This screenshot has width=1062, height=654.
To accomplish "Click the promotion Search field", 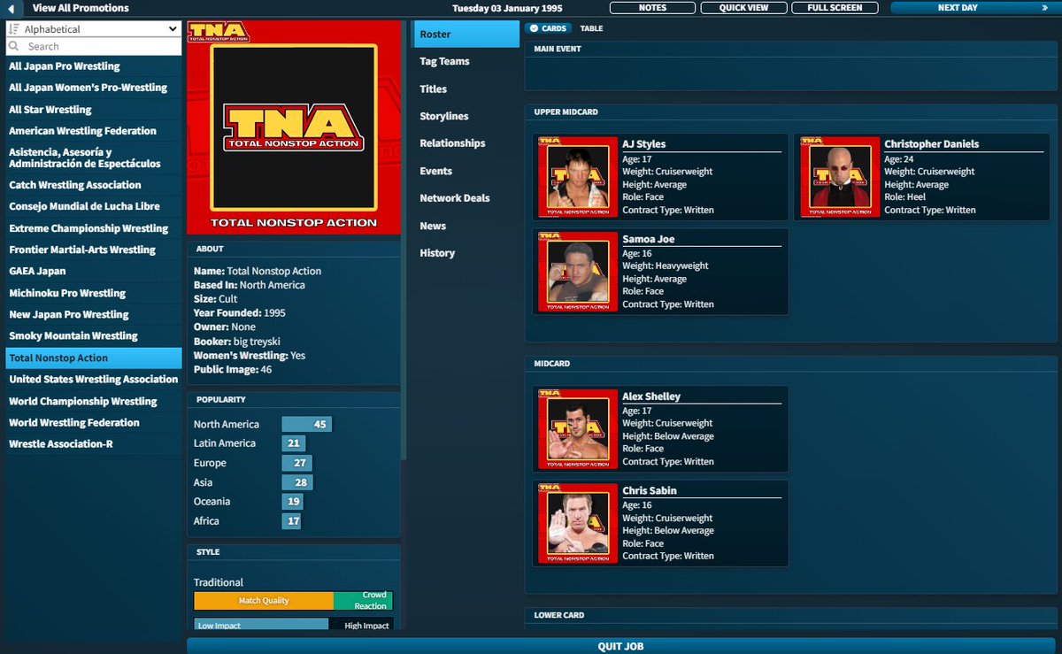I will tap(94, 46).
